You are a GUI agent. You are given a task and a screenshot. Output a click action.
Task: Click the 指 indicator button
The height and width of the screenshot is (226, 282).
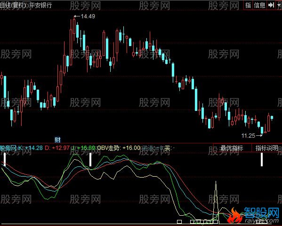pos(248,5)
